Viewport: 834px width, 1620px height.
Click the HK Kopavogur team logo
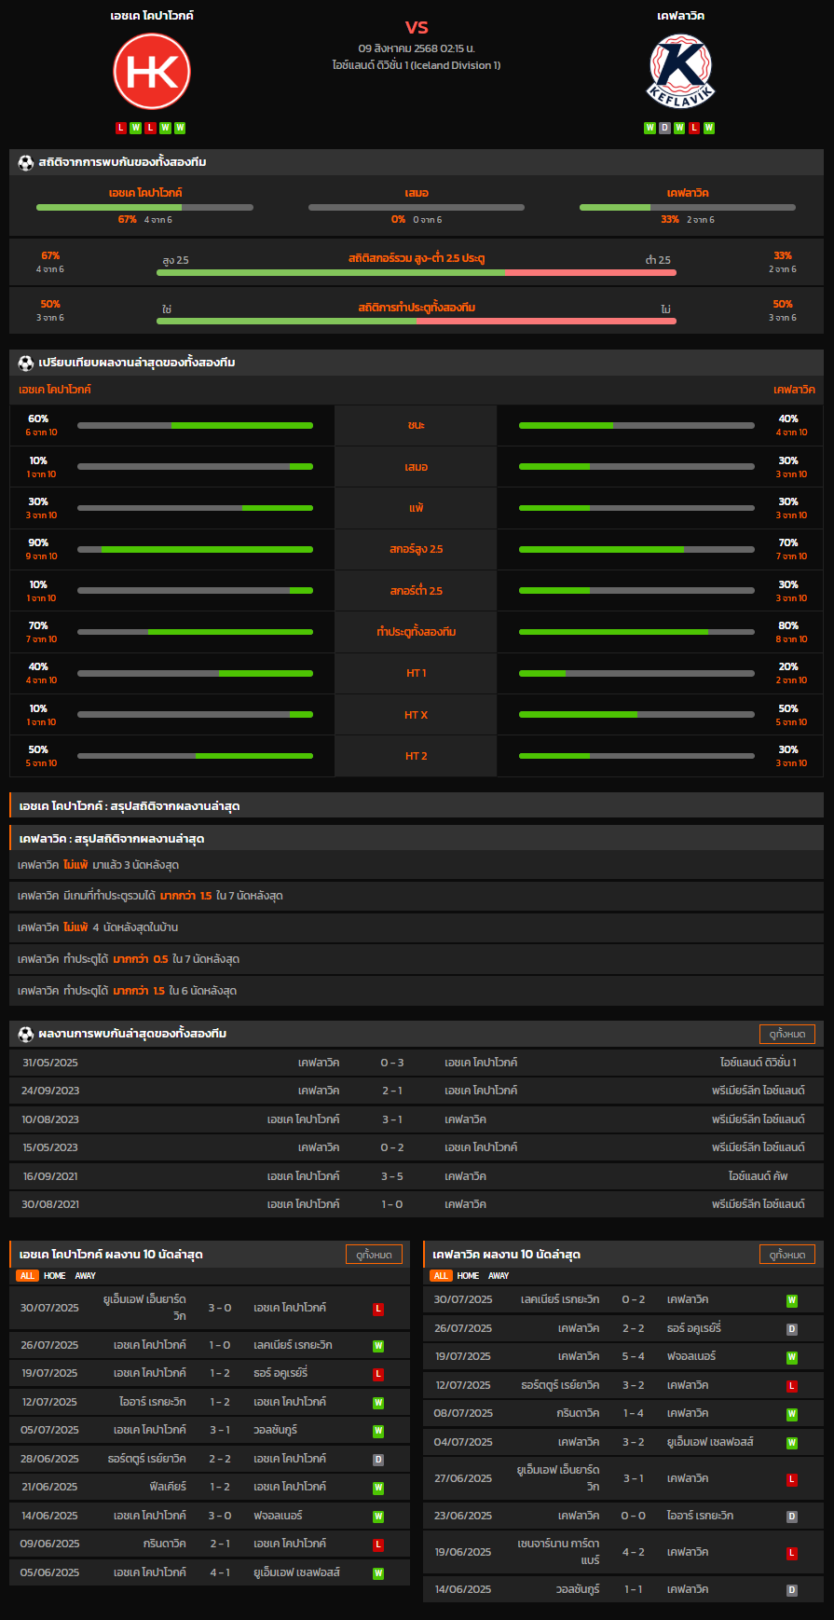(x=152, y=72)
